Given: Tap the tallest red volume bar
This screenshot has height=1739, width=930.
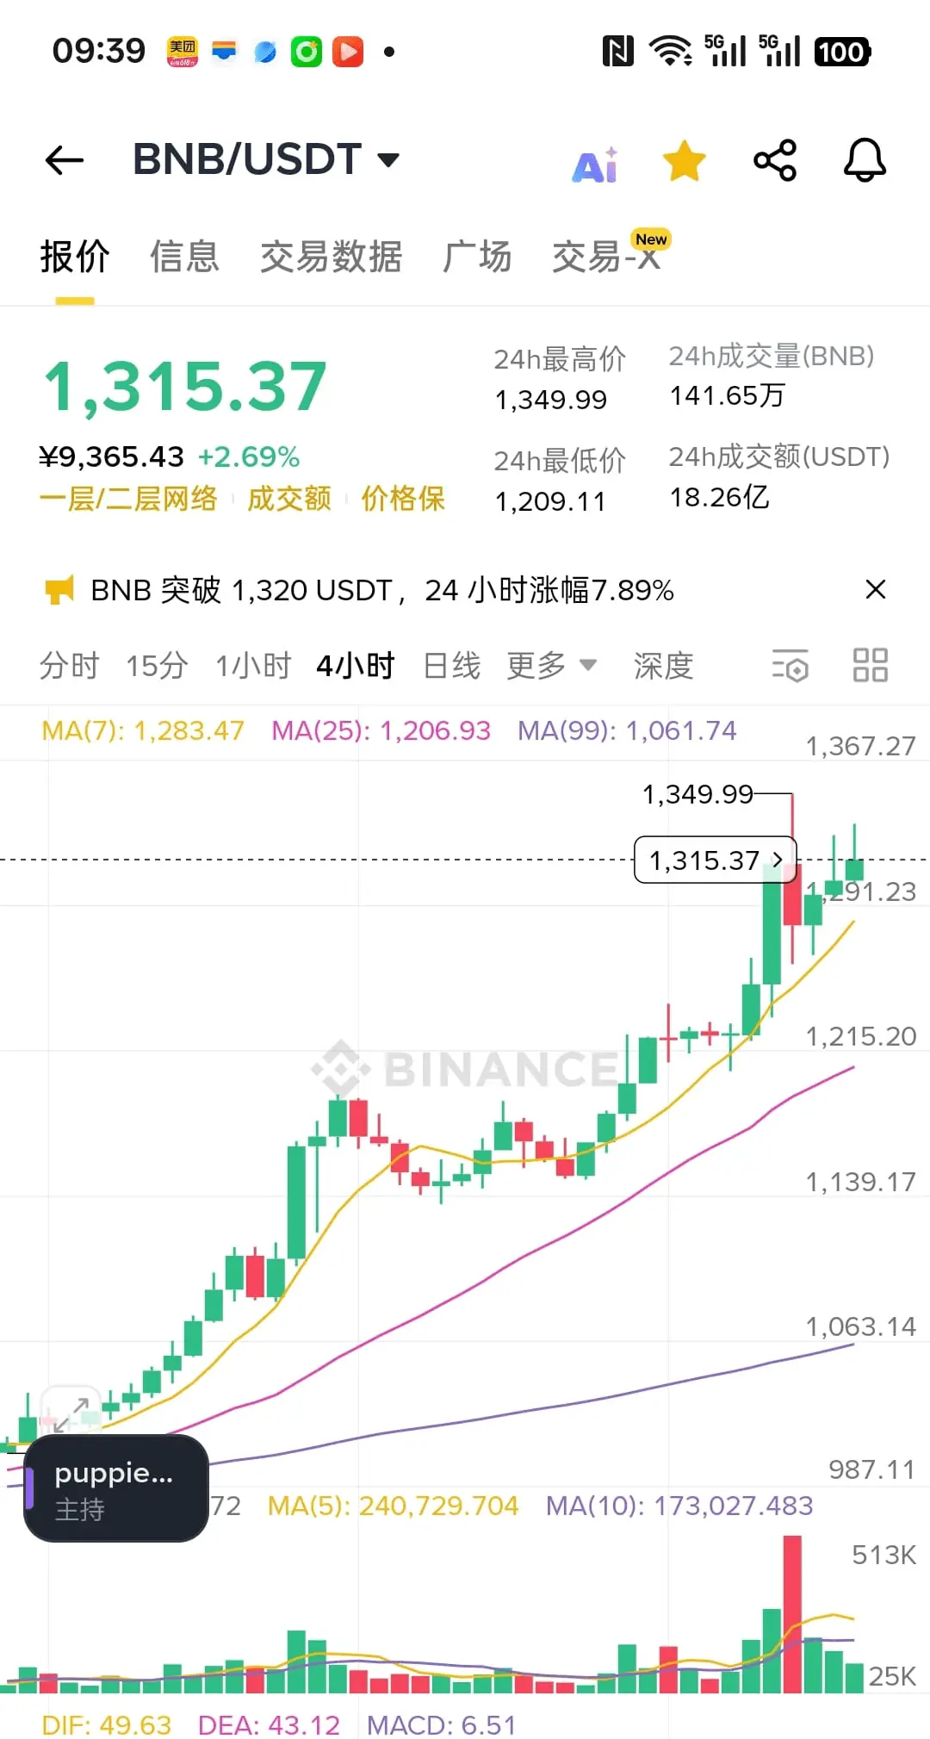Looking at the screenshot, I should (792, 1615).
